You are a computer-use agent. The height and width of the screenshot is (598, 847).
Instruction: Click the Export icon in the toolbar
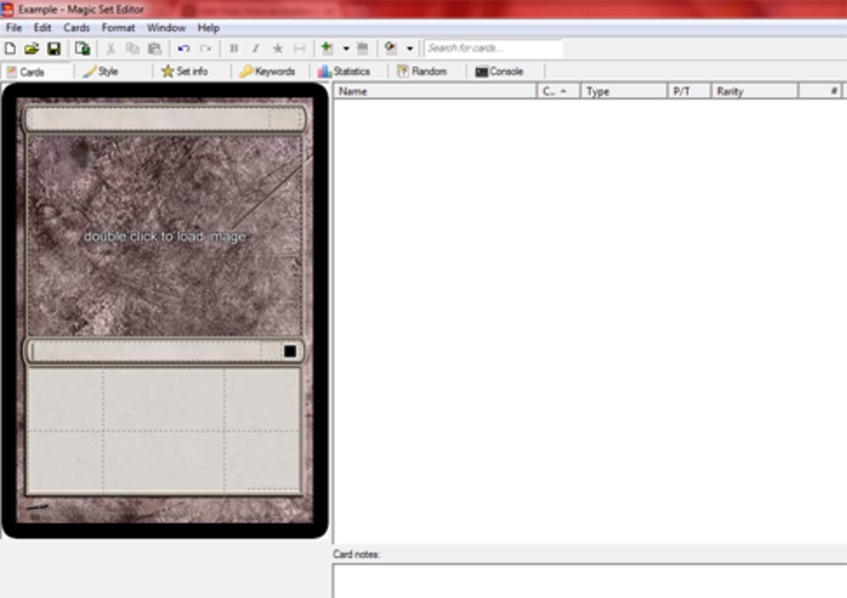tap(83, 49)
